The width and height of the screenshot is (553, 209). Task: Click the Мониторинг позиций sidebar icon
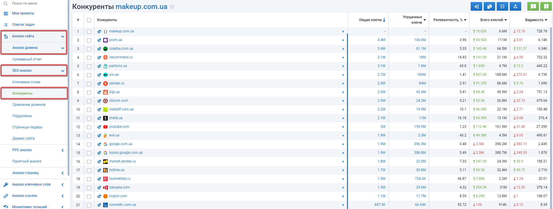click(x=5, y=207)
